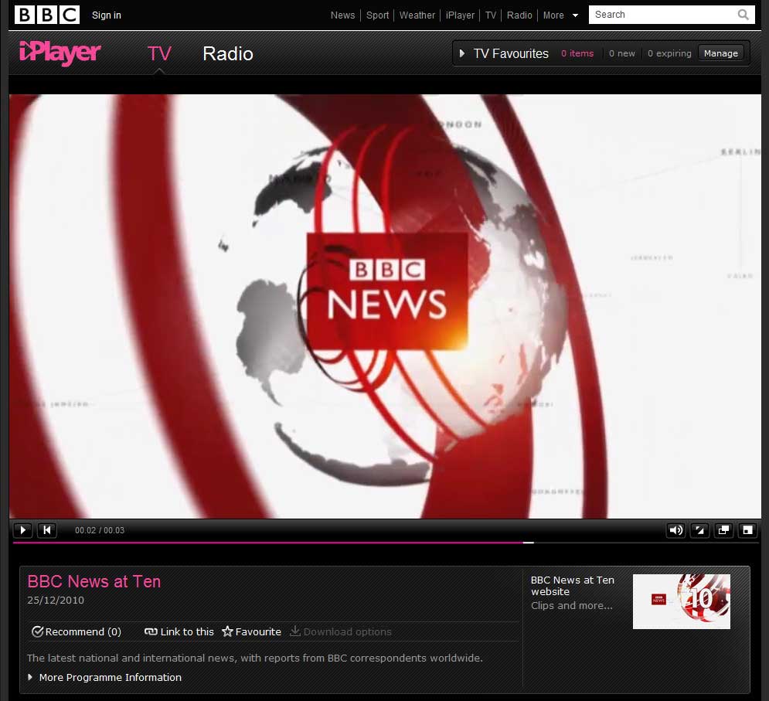Open News in top navigation
This screenshot has width=769, height=701.
pyautogui.click(x=342, y=15)
